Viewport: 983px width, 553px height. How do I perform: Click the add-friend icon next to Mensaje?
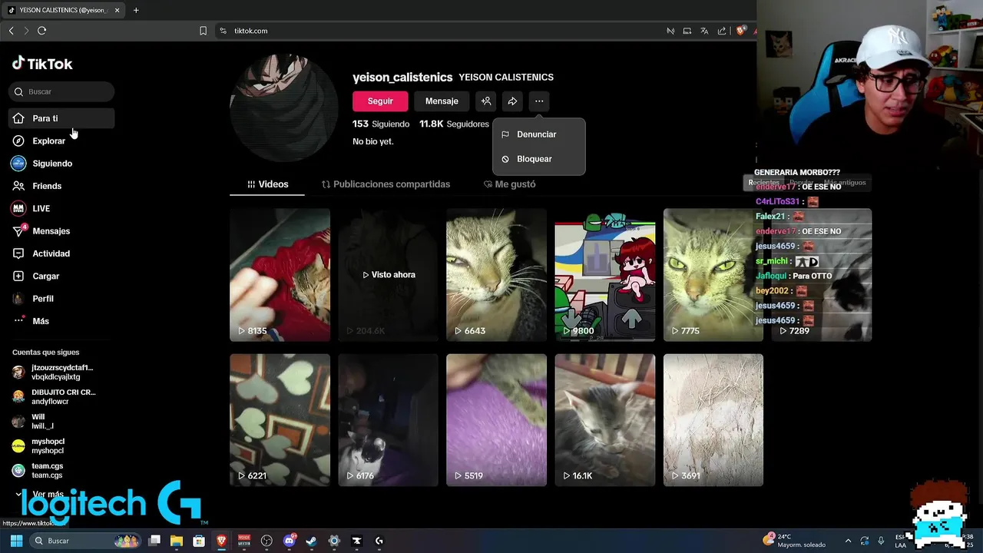pyautogui.click(x=485, y=101)
